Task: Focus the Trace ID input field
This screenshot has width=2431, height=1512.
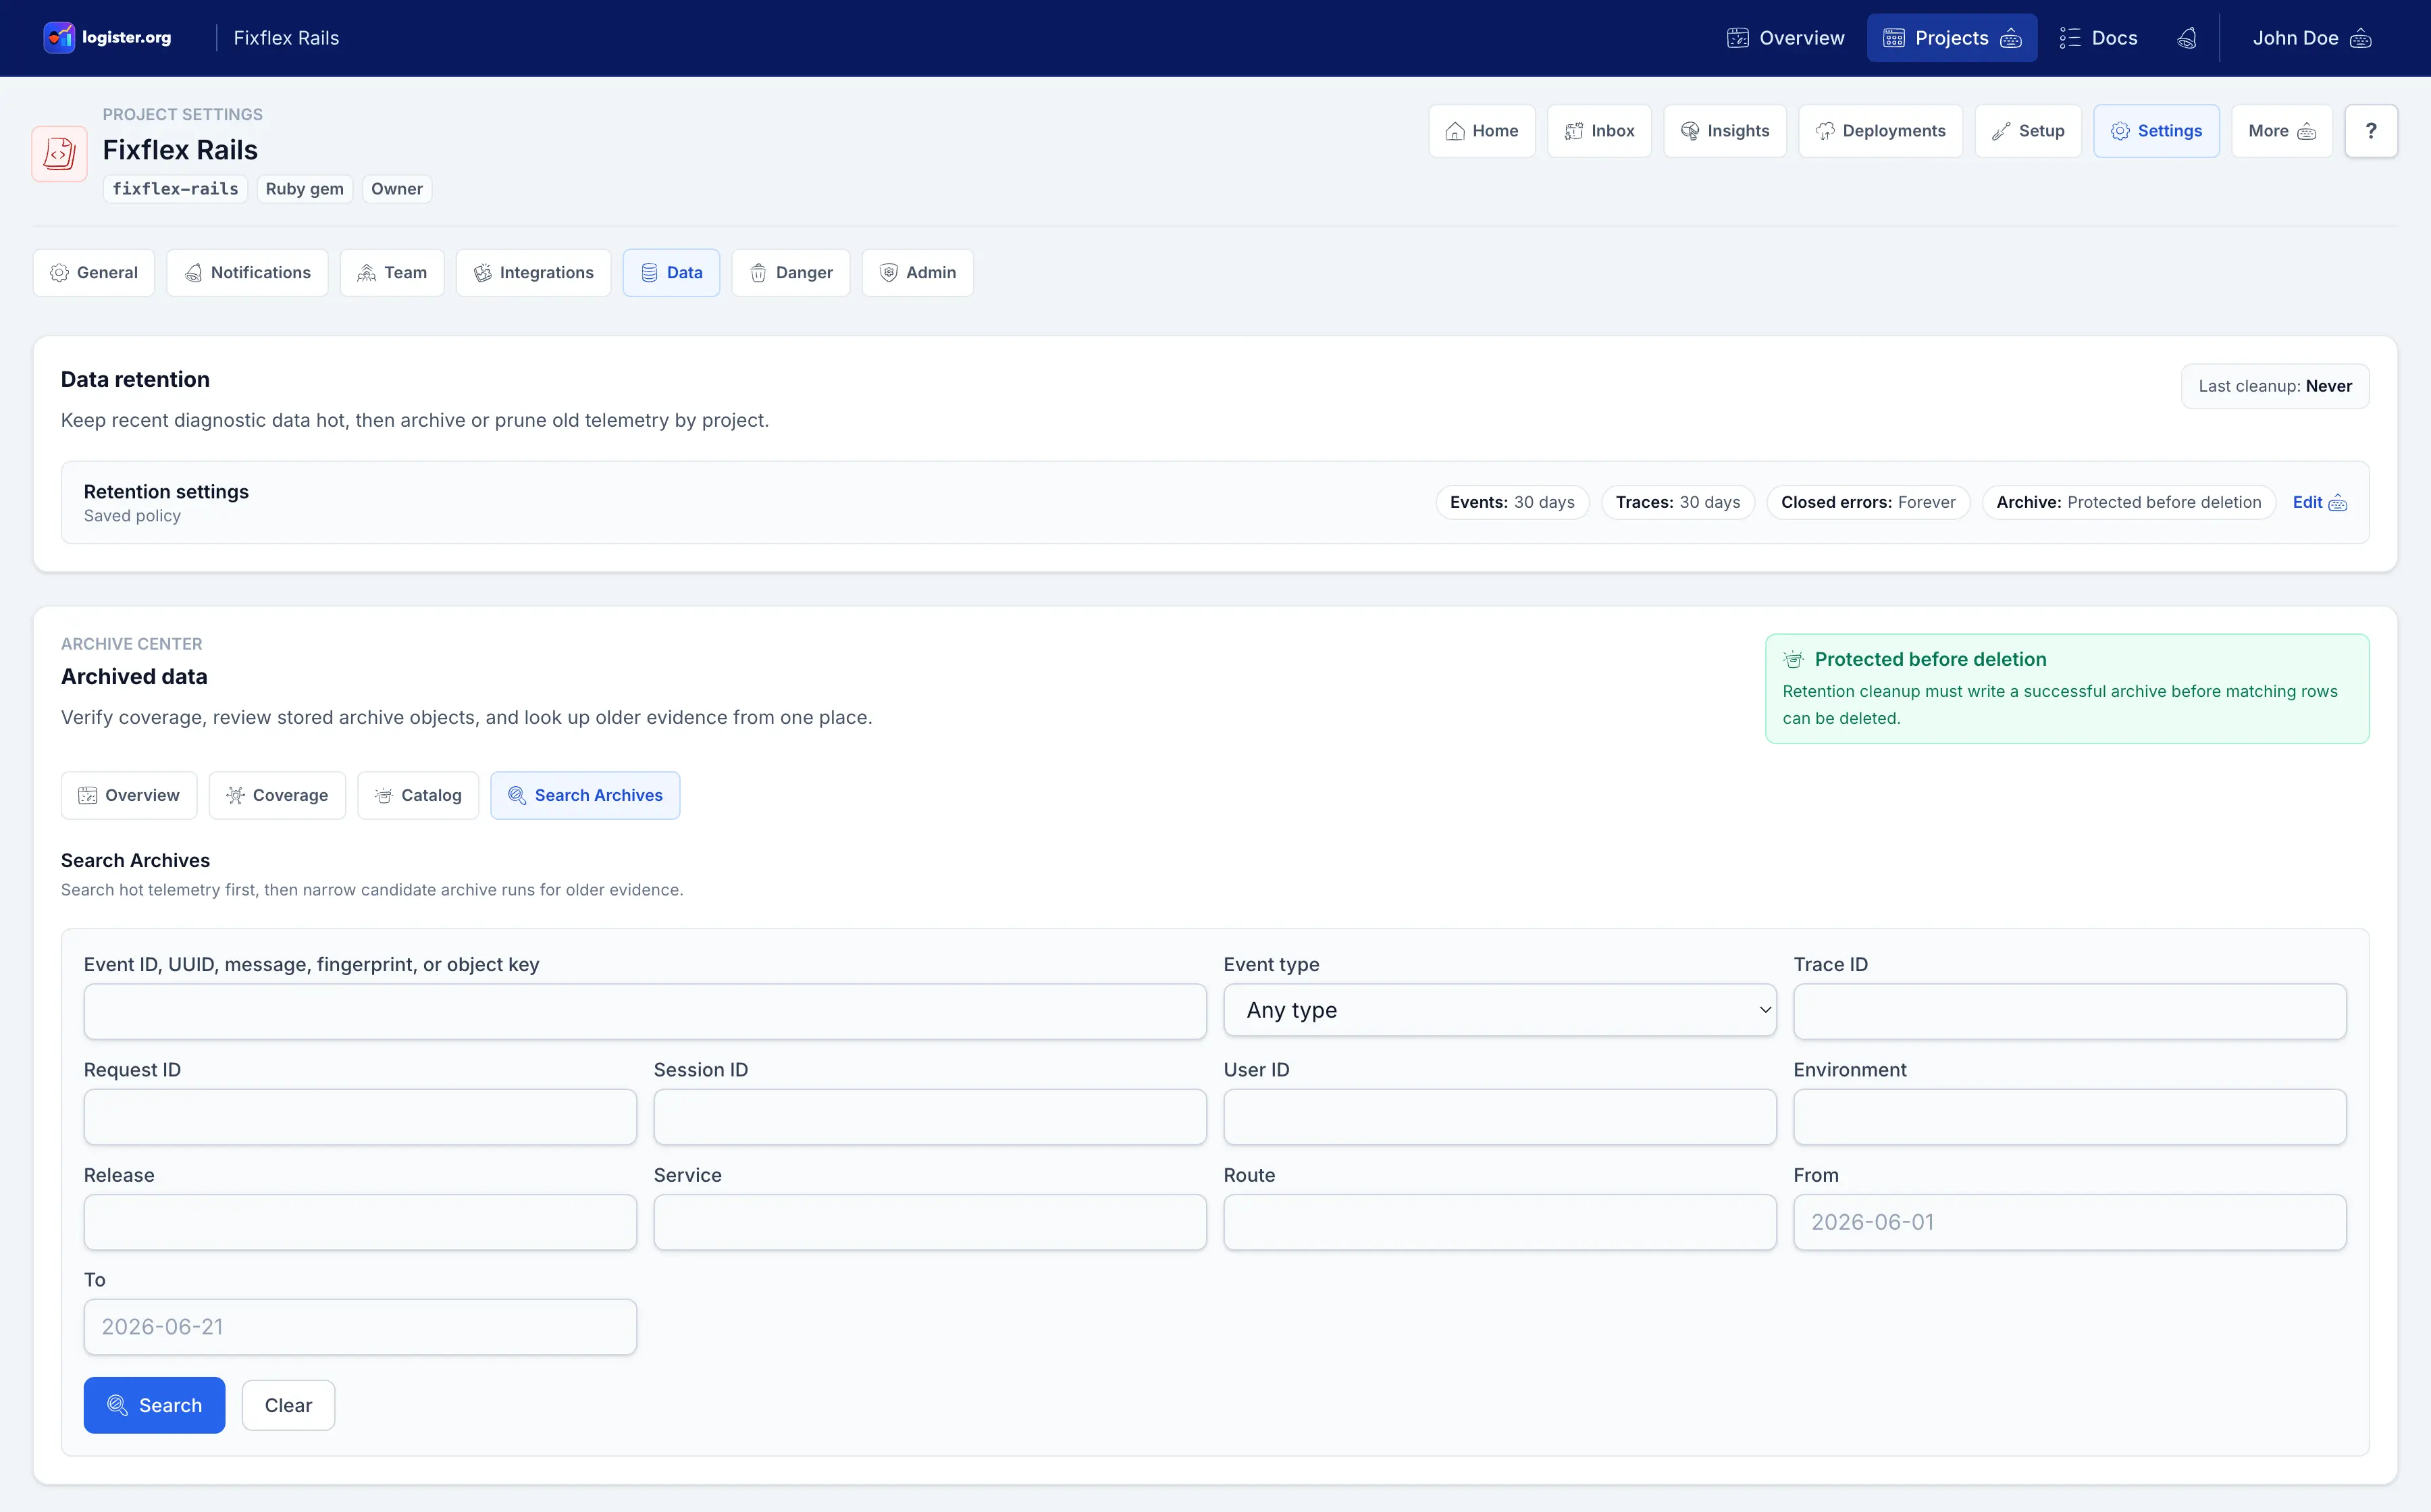Action: [2069, 1011]
